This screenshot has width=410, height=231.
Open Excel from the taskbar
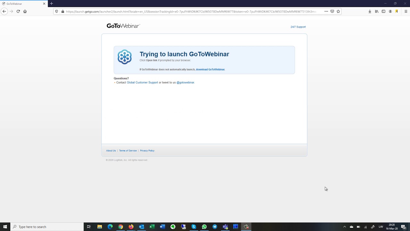152,227
